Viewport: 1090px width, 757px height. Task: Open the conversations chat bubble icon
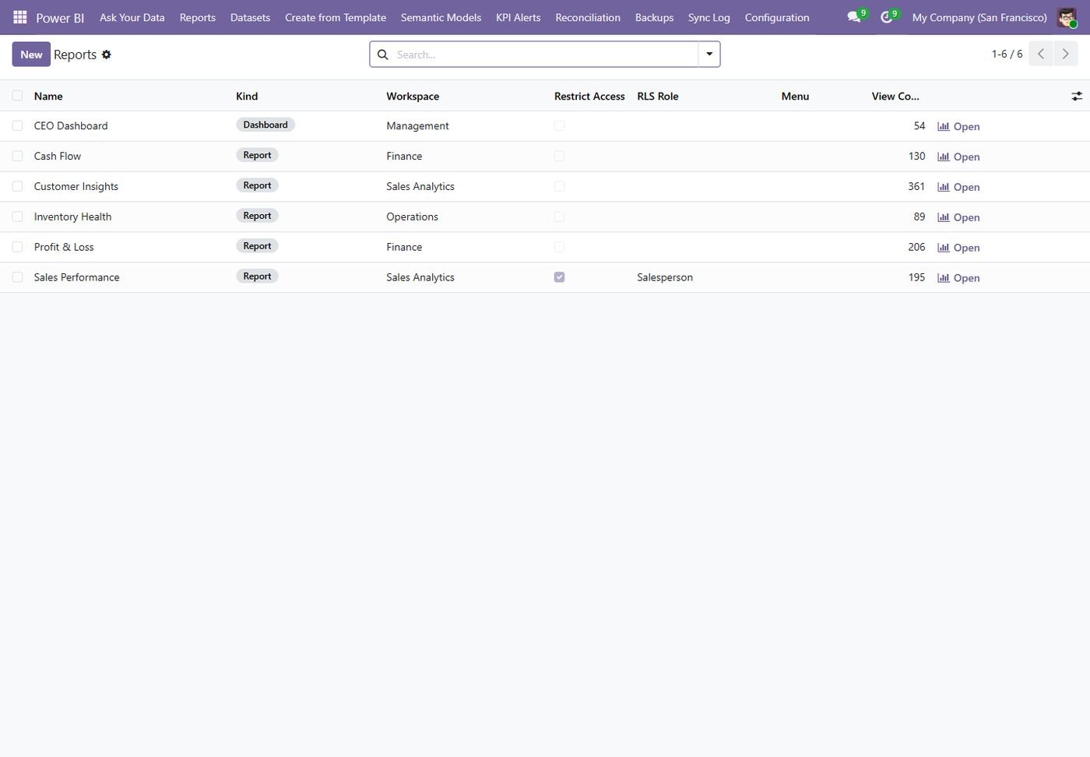click(853, 17)
